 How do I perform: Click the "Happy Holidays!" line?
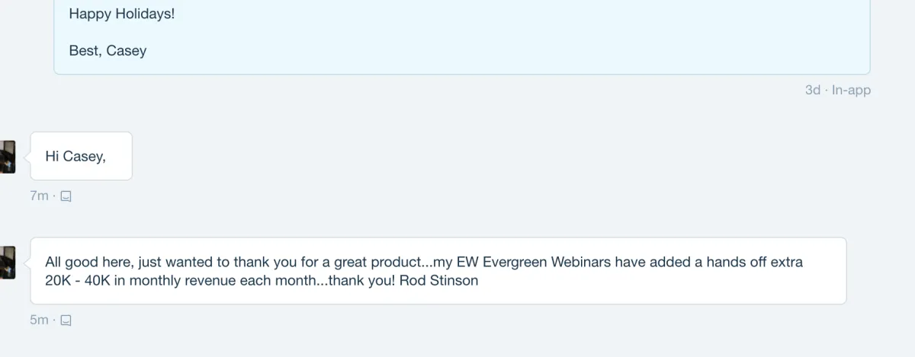click(122, 14)
